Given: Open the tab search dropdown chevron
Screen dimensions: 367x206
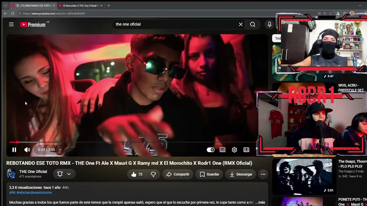Looking at the screenshot, I should point(5,6).
